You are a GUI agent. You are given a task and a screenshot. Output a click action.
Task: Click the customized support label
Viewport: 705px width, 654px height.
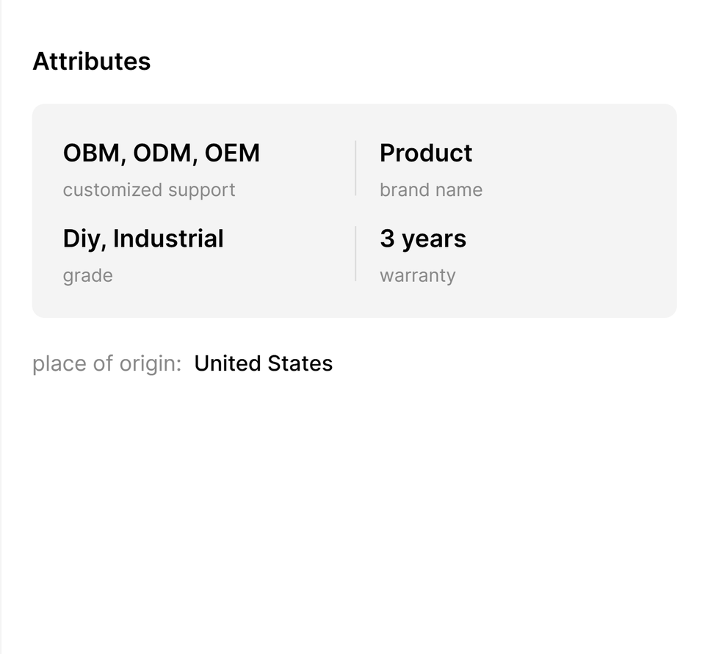149,190
